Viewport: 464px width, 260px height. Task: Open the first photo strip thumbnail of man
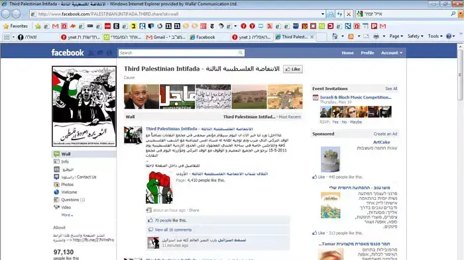[x=141, y=97]
